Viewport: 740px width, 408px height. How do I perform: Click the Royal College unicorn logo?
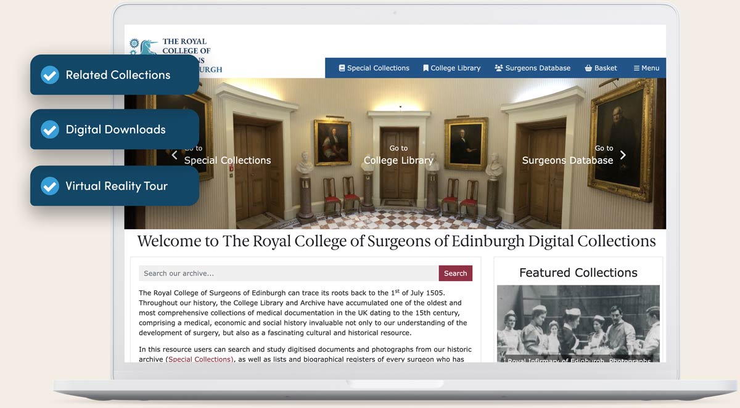175,55
